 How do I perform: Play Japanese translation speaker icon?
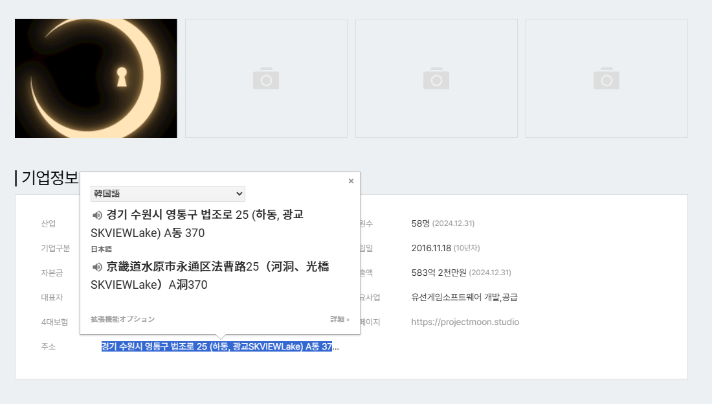pyautogui.click(x=96, y=267)
